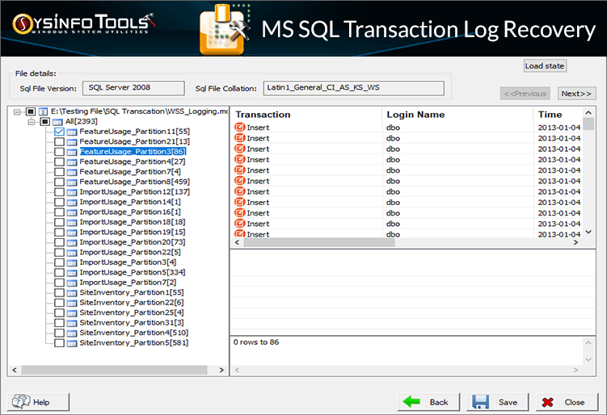This screenshot has height=415, width=607.
Task: Click the database icon beside All[2393]
Action: tap(57, 121)
